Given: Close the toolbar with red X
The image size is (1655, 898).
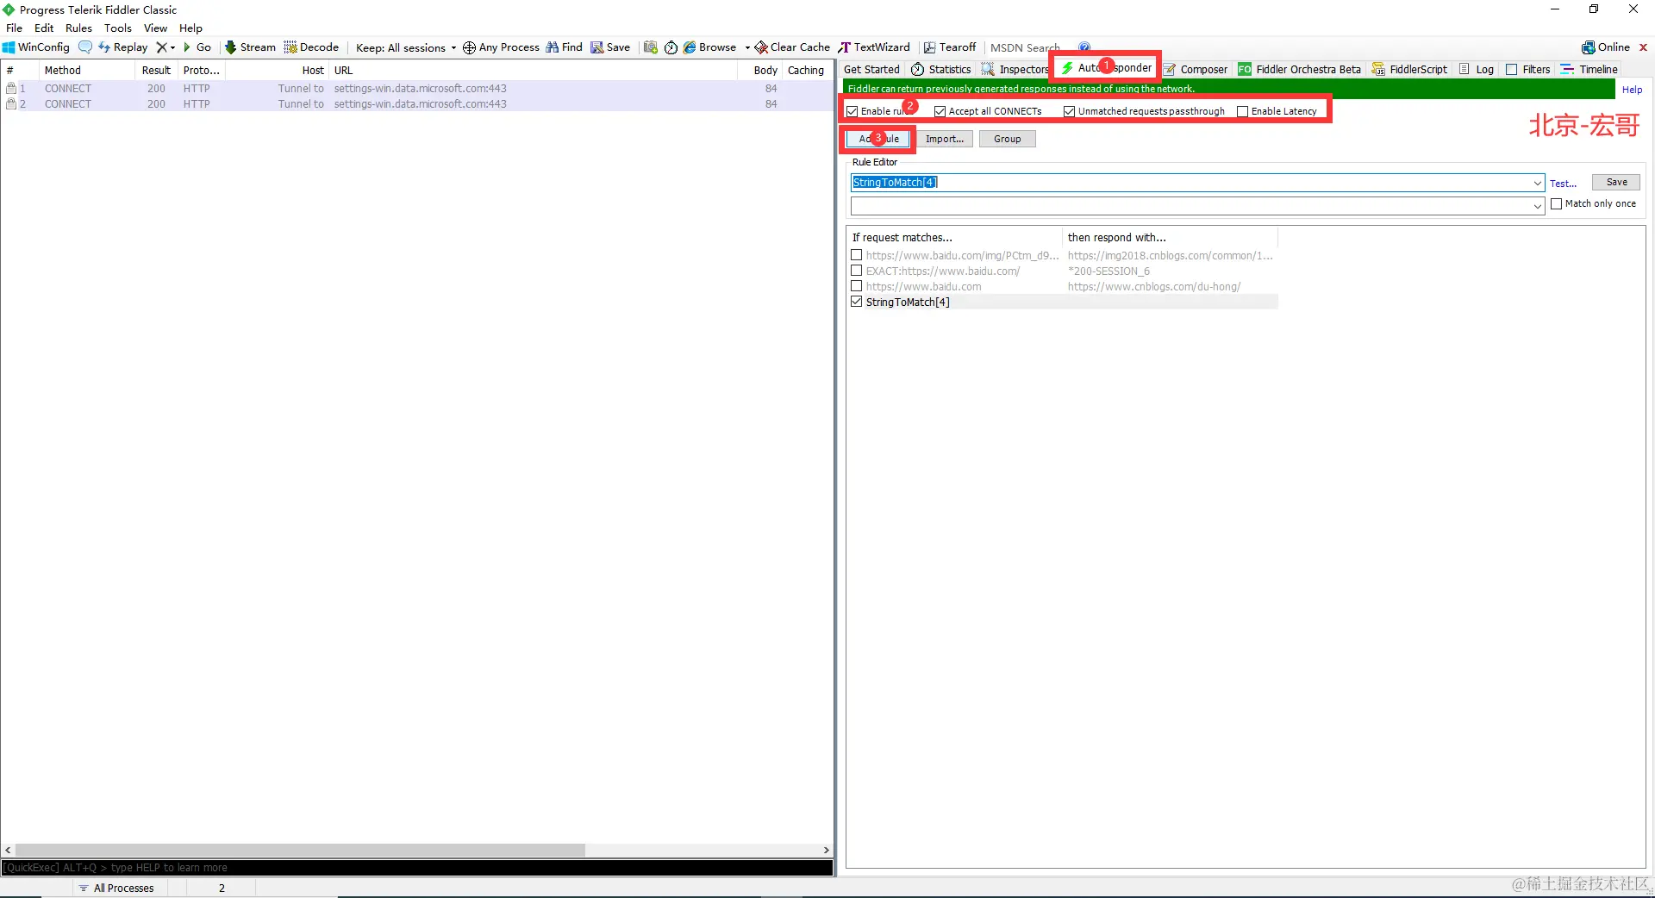Looking at the screenshot, I should click(1643, 47).
